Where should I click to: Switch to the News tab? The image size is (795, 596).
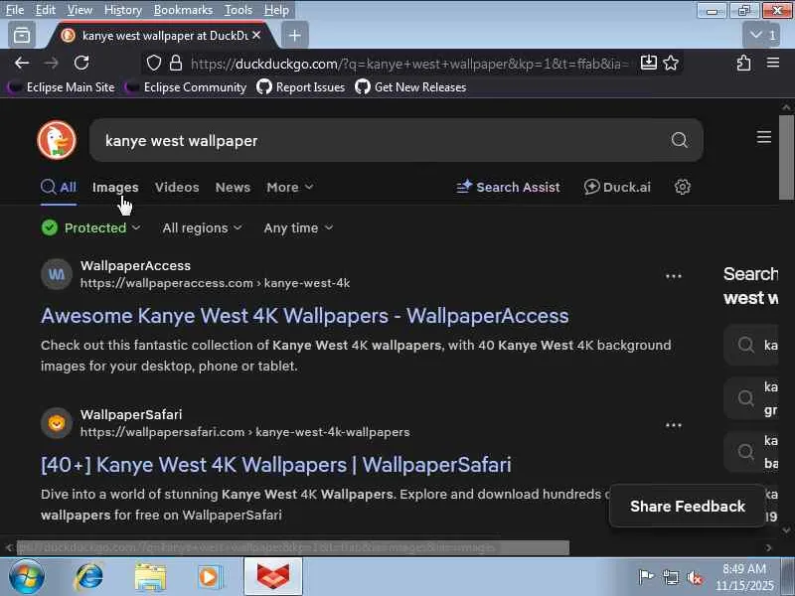click(233, 187)
